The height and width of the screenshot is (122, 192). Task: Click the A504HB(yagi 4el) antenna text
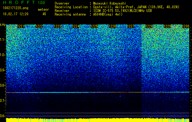(108, 14)
